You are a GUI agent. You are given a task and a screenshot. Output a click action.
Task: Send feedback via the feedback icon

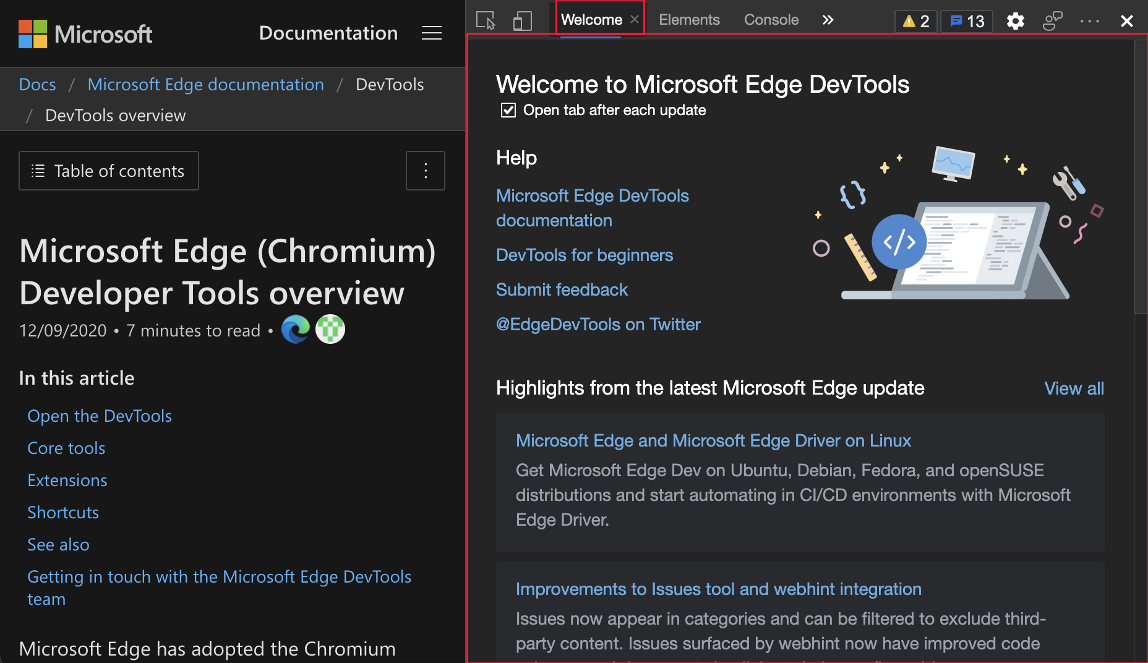1053,20
